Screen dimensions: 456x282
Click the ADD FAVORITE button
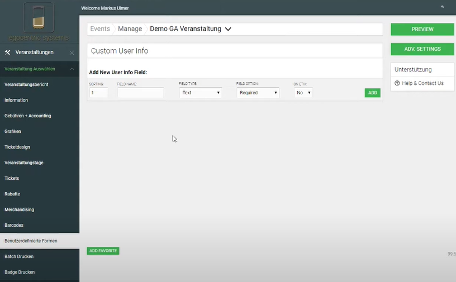(103, 251)
